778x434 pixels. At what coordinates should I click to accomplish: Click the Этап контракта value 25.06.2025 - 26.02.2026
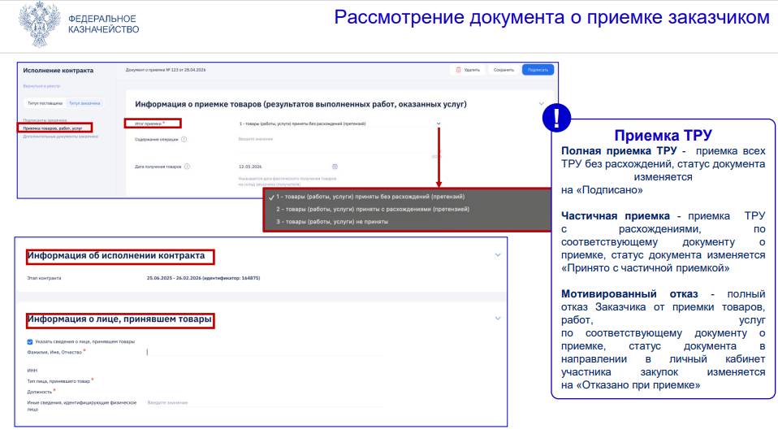point(203,278)
